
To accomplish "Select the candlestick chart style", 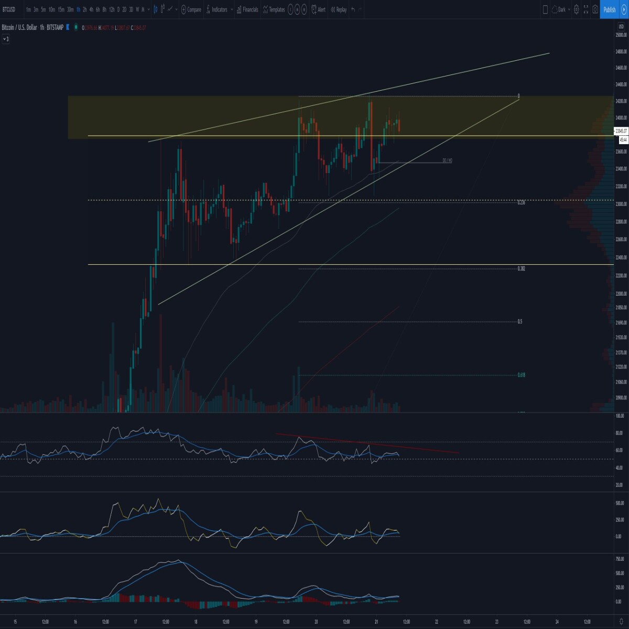I will (x=157, y=9).
